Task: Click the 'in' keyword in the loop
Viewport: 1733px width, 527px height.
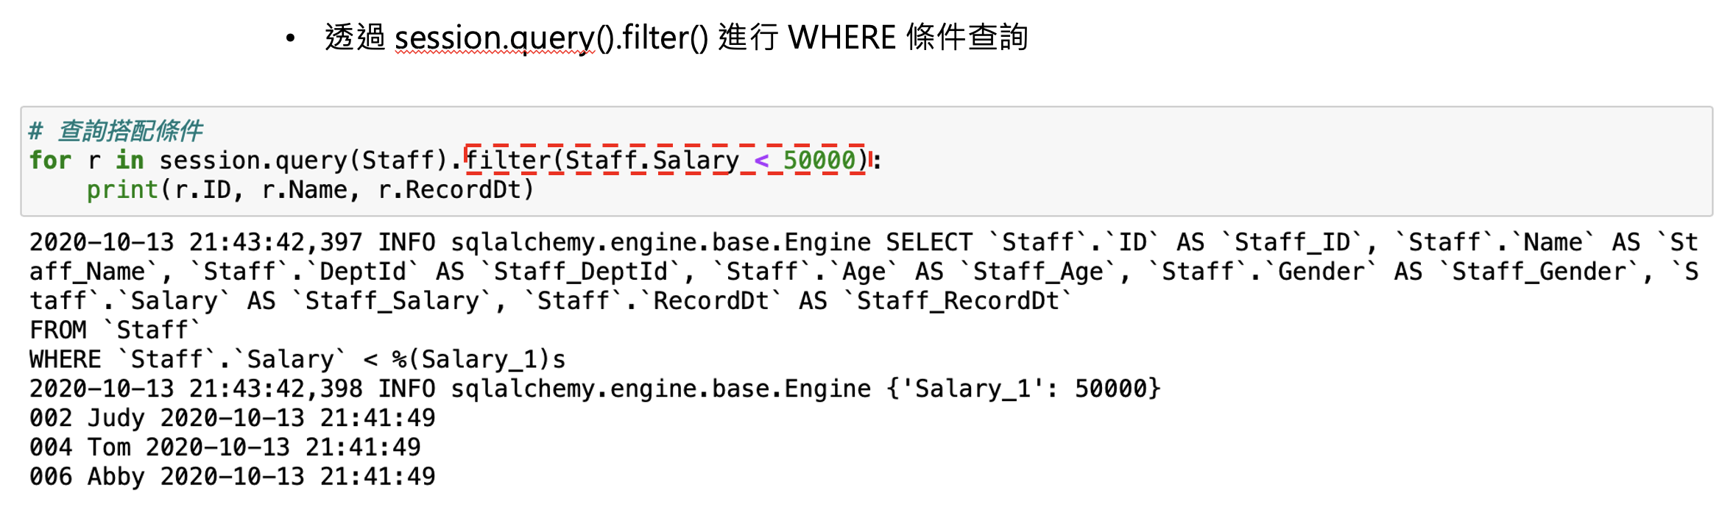Action: click(130, 160)
